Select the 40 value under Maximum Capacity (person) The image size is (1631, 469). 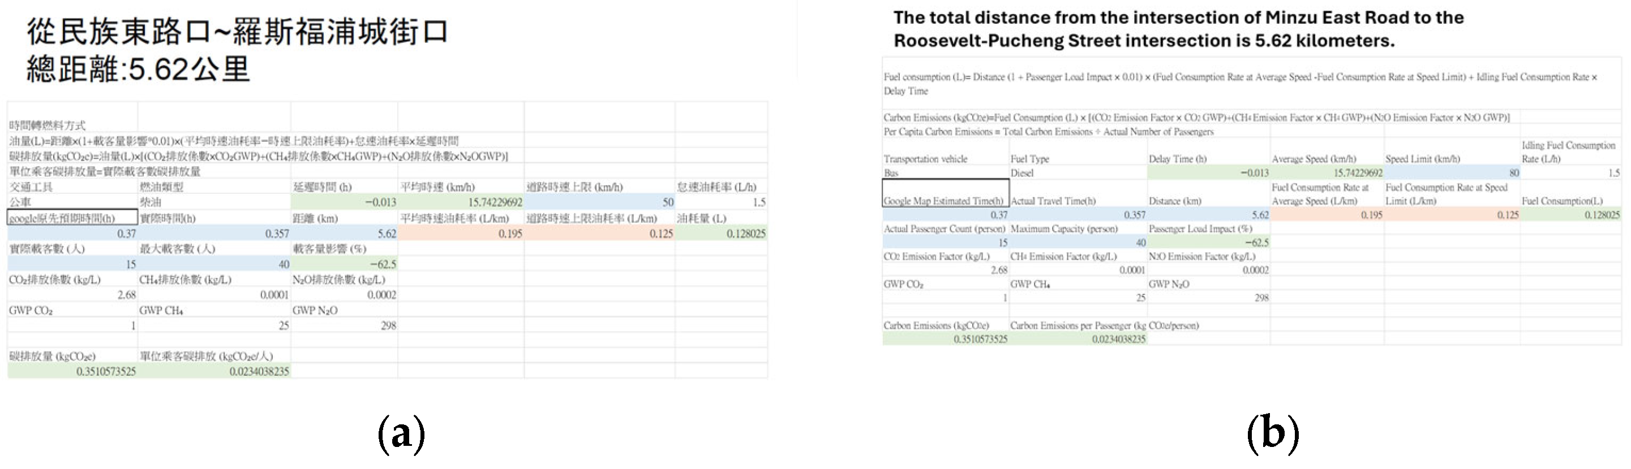[1078, 243]
